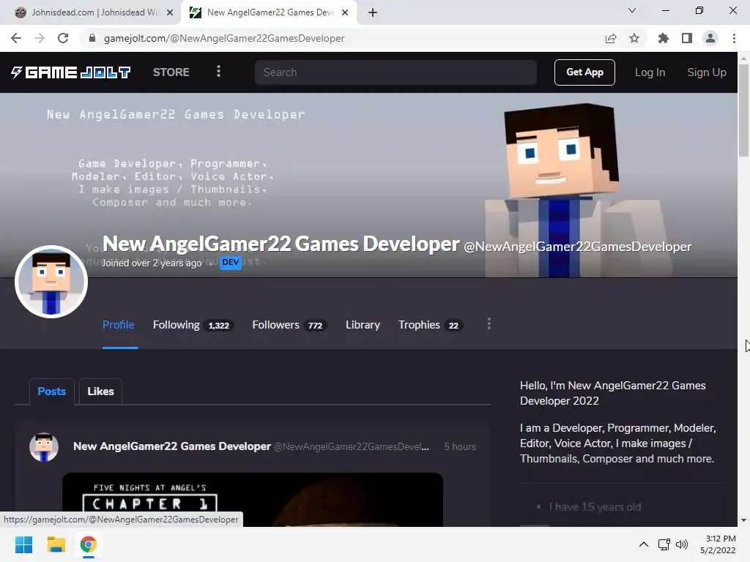Screen dimensions: 750x562
Task: Click the volume speaker tray icon
Action: tap(682, 544)
